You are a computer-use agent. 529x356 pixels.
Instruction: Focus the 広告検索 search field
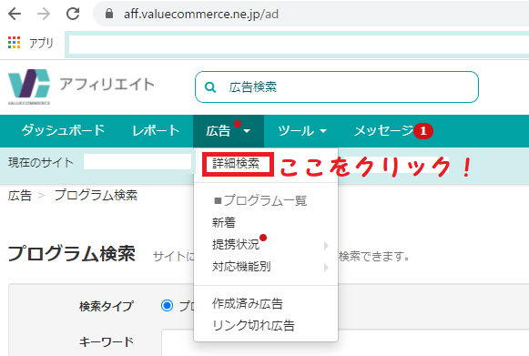[336, 86]
